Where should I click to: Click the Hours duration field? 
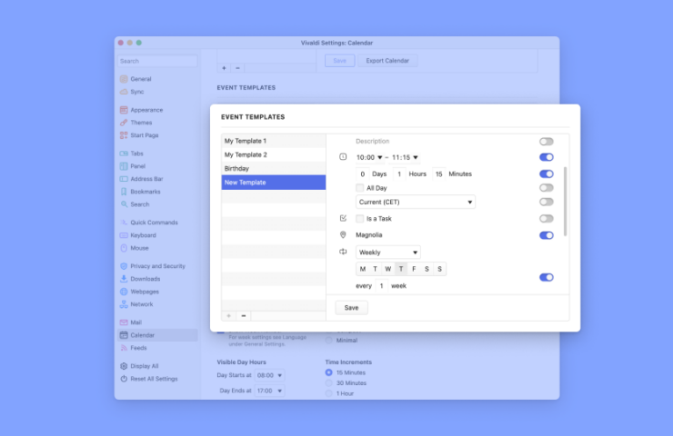coord(399,174)
